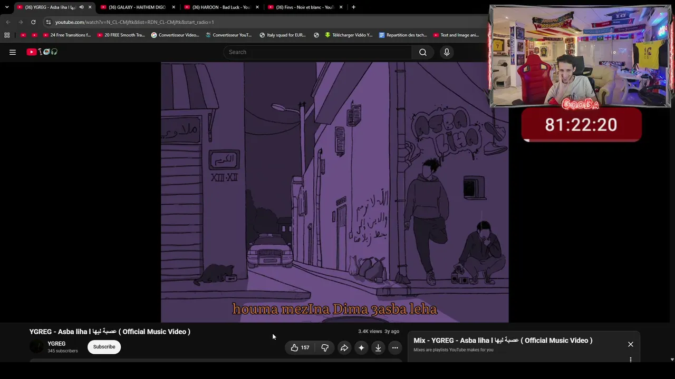The image size is (675, 379).
Task: Close the HAROON - Bad Luck tab
Action: (x=257, y=7)
